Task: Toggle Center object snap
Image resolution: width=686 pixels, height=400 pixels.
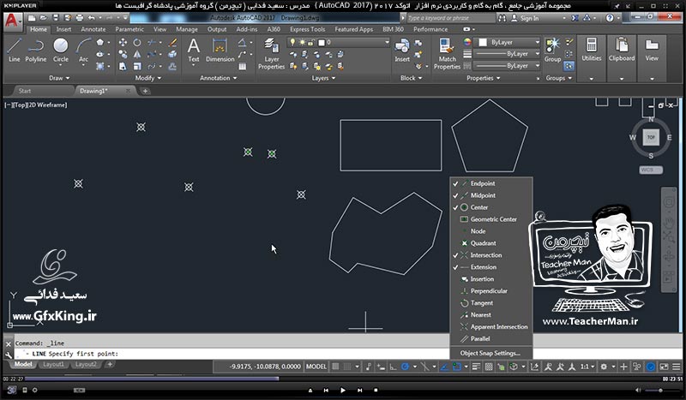Action: tap(491, 207)
